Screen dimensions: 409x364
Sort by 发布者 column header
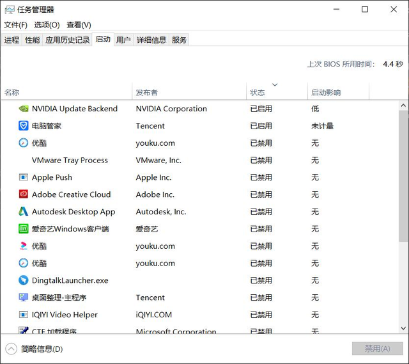pos(147,93)
